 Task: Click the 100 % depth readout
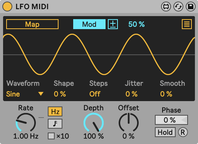point(94,136)
